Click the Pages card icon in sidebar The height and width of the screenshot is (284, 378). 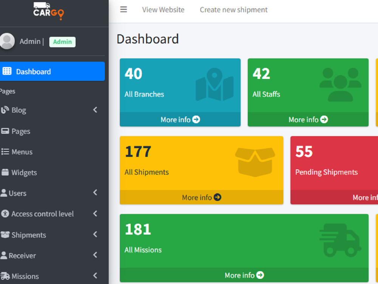[x=5, y=131]
